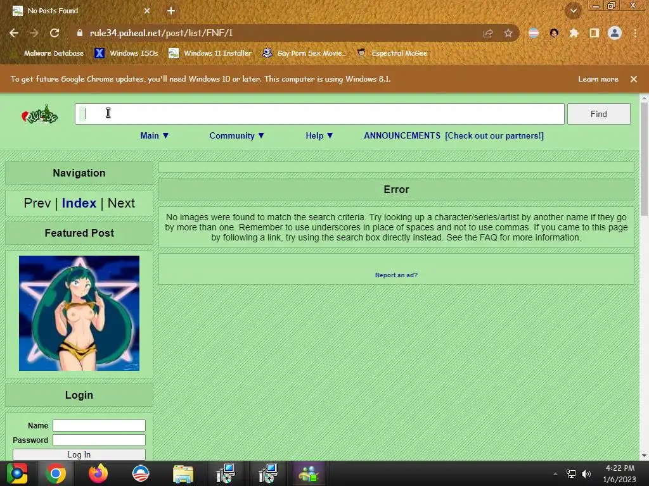Open the ANNOUNCEMENTS link

[402, 136]
